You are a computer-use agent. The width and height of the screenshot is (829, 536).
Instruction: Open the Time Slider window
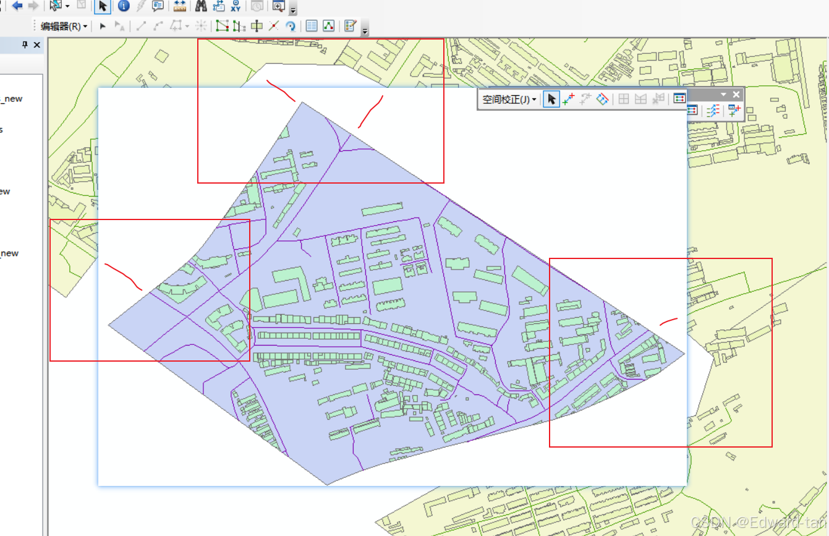pyautogui.click(x=257, y=6)
